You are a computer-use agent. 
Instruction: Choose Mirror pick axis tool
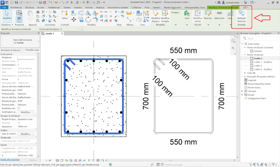(x=88, y=13)
